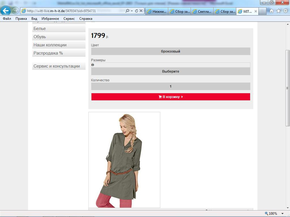Open the бронзовый color dropdown
290x217 pixels.
[x=170, y=51]
